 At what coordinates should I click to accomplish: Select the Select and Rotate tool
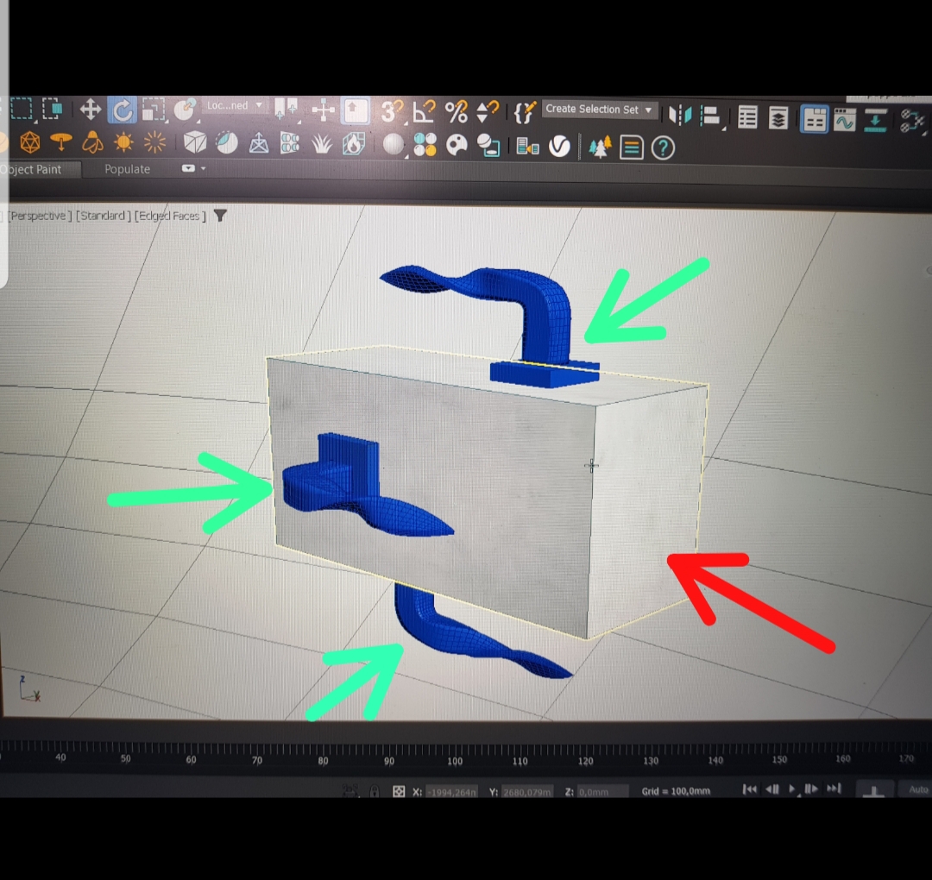pos(123,110)
